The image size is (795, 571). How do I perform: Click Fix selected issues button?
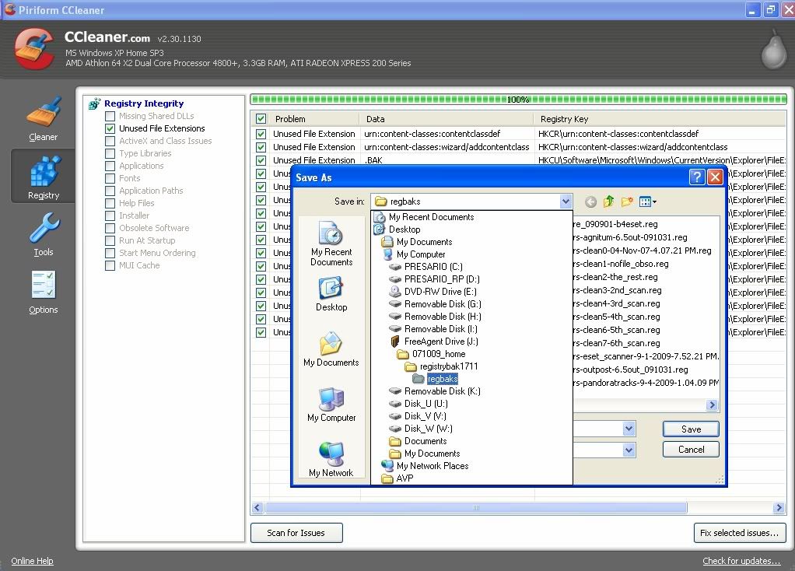click(x=739, y=533)
